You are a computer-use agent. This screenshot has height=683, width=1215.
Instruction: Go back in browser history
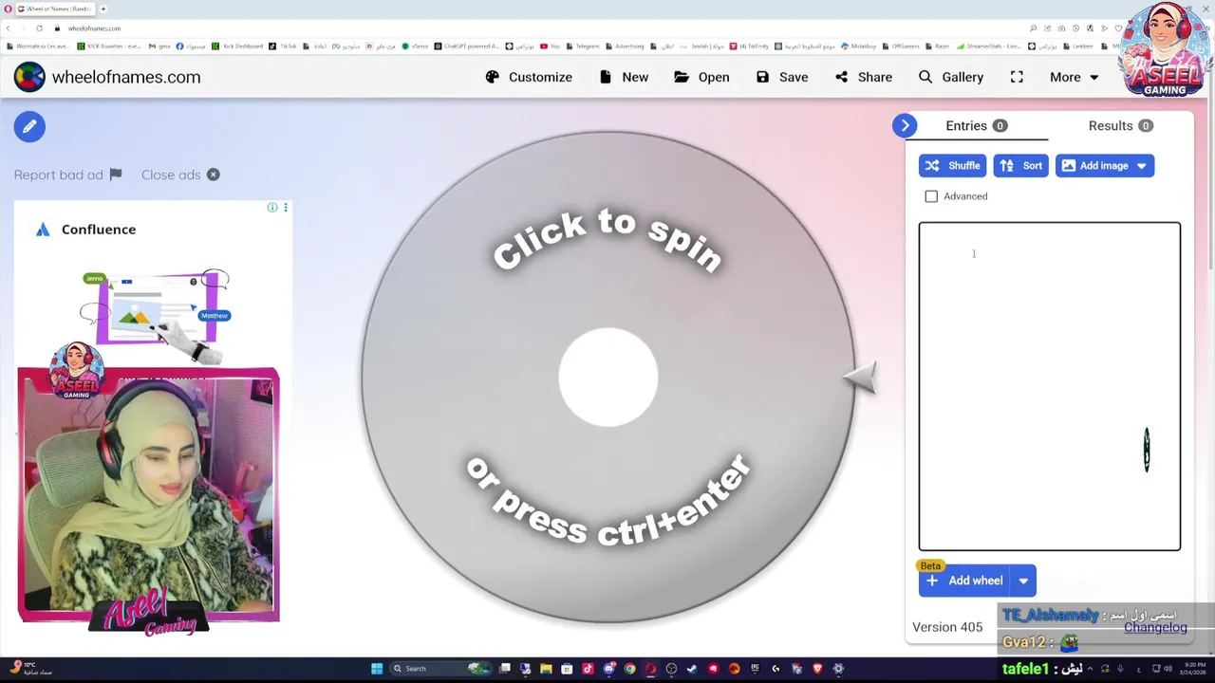9,28
